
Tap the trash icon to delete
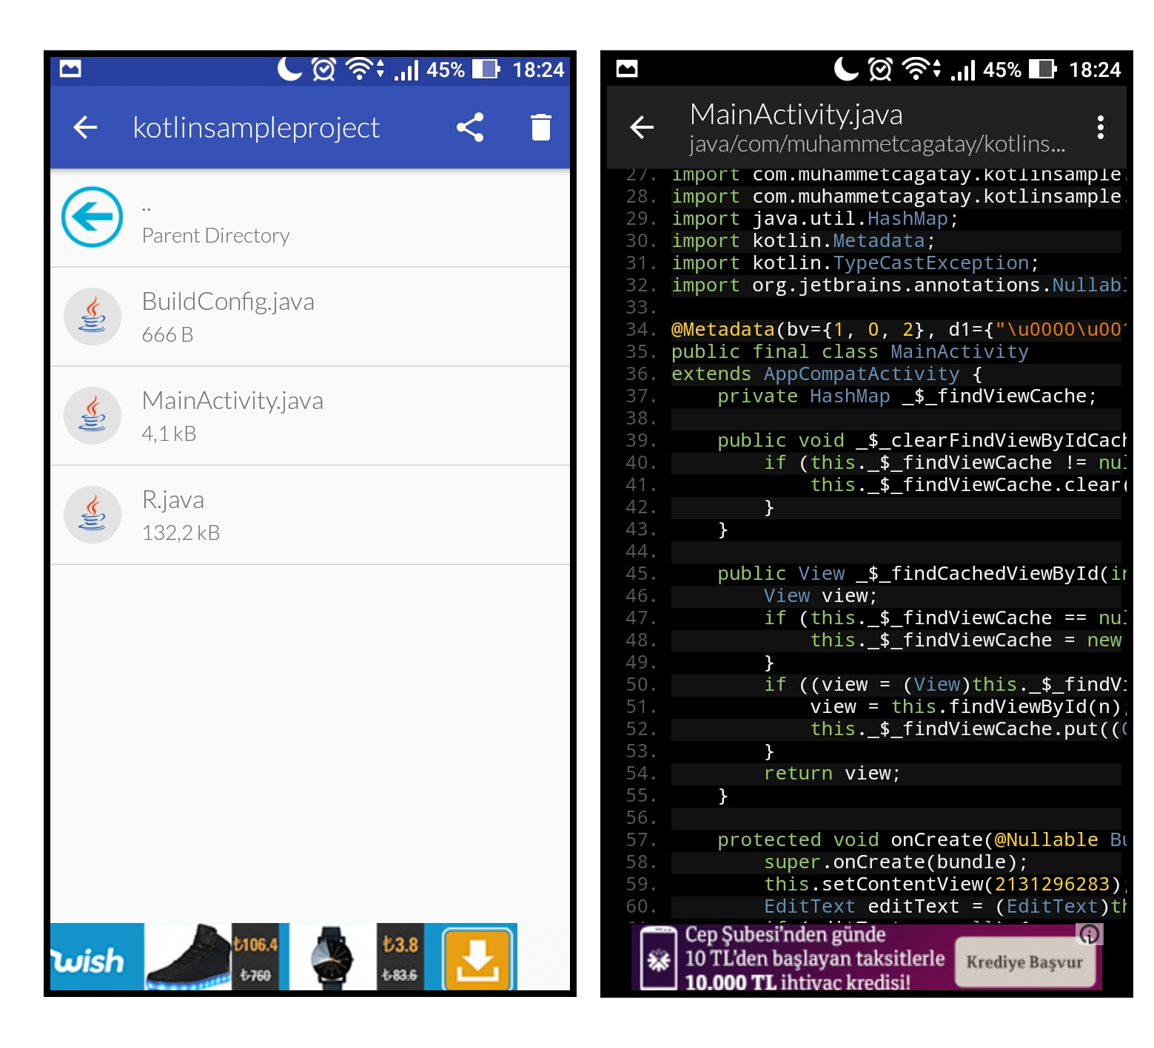tap(540, 126)
